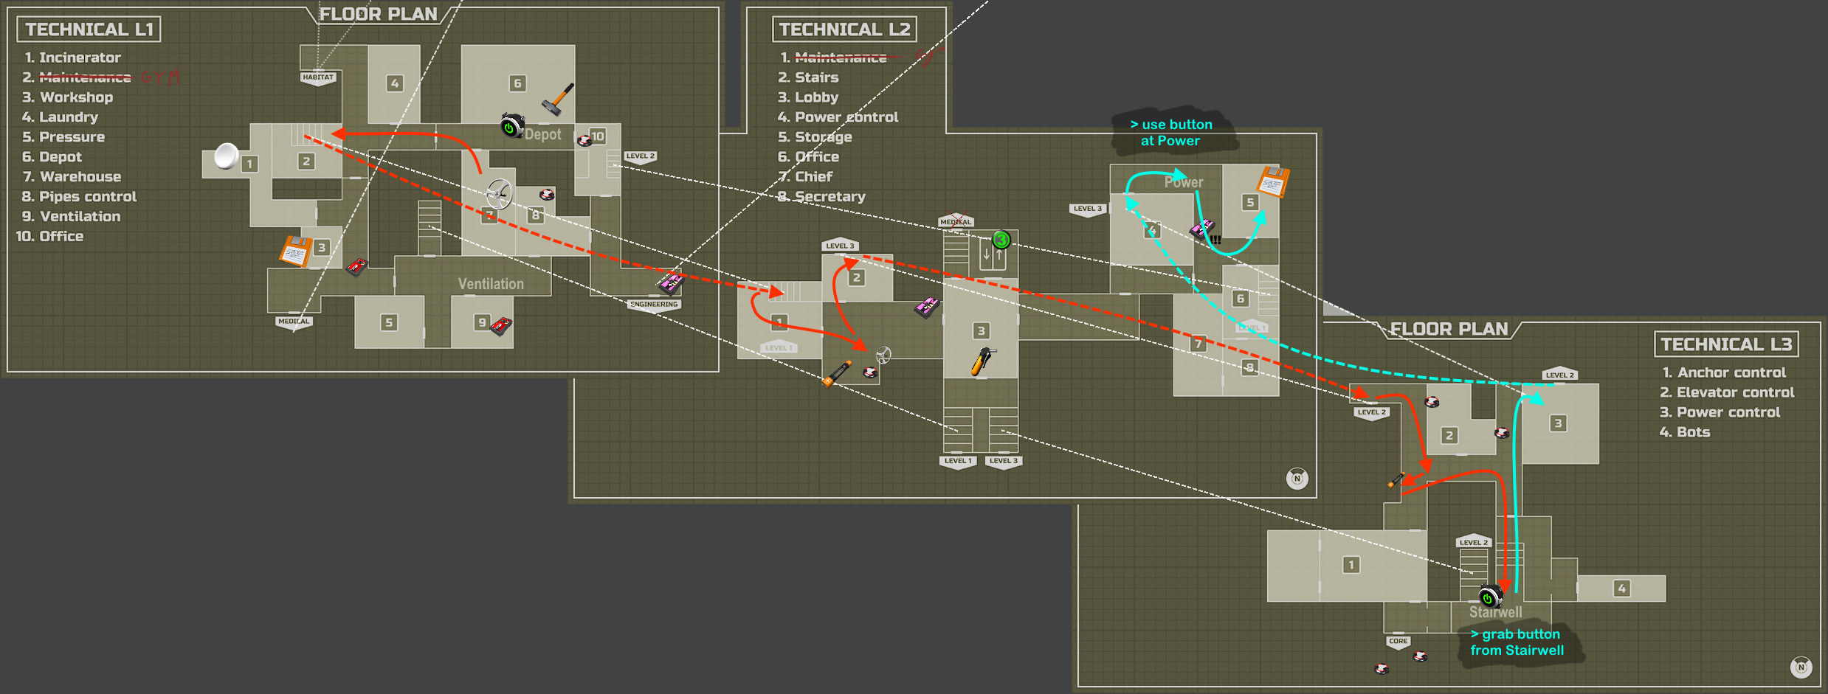Select the pink keycard in L2 Power control
1828x694 pixels.
(x=1203, y=229)
